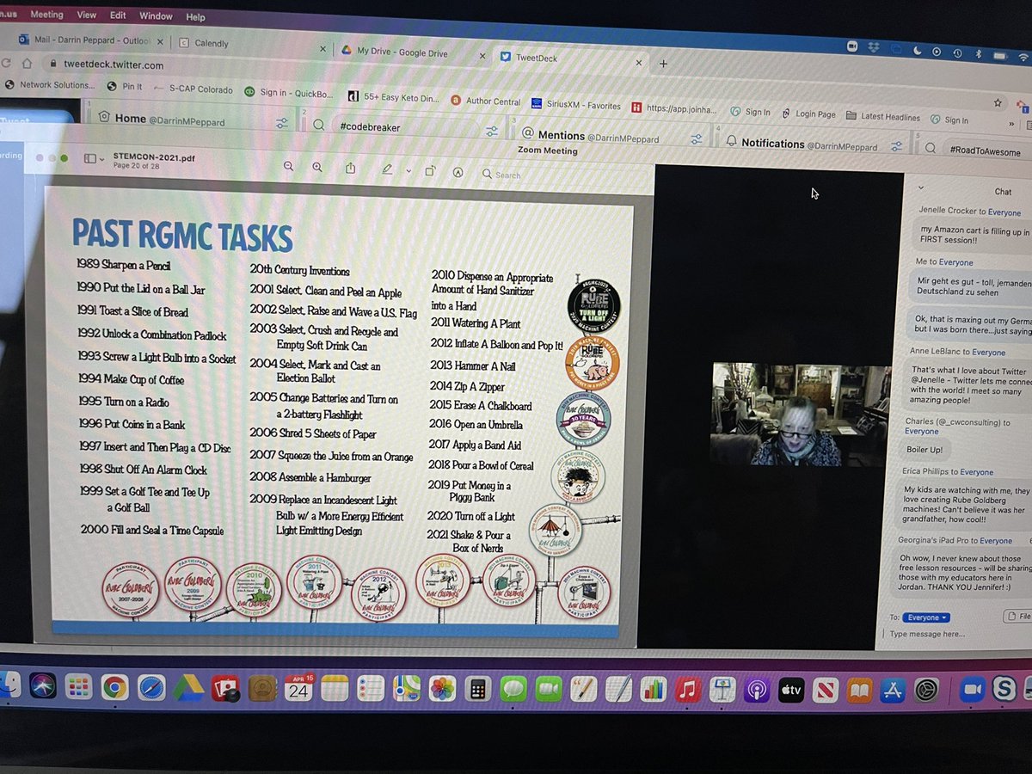Image resolution: width=1032 pixels, height=774 pixels.
Task: Open a new browser tab
Action: point(663,63)
